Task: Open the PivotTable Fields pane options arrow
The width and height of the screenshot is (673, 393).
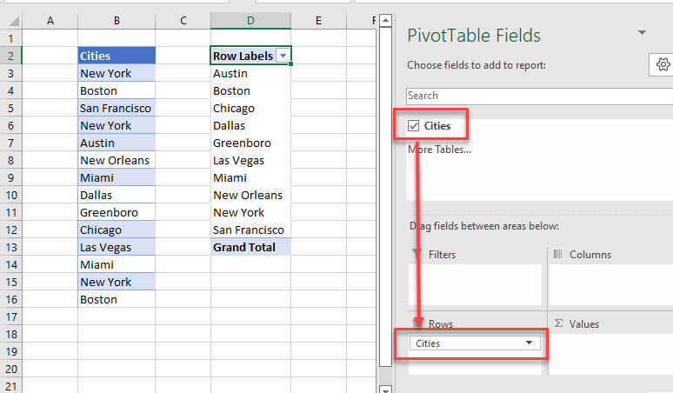Action: 642,33
